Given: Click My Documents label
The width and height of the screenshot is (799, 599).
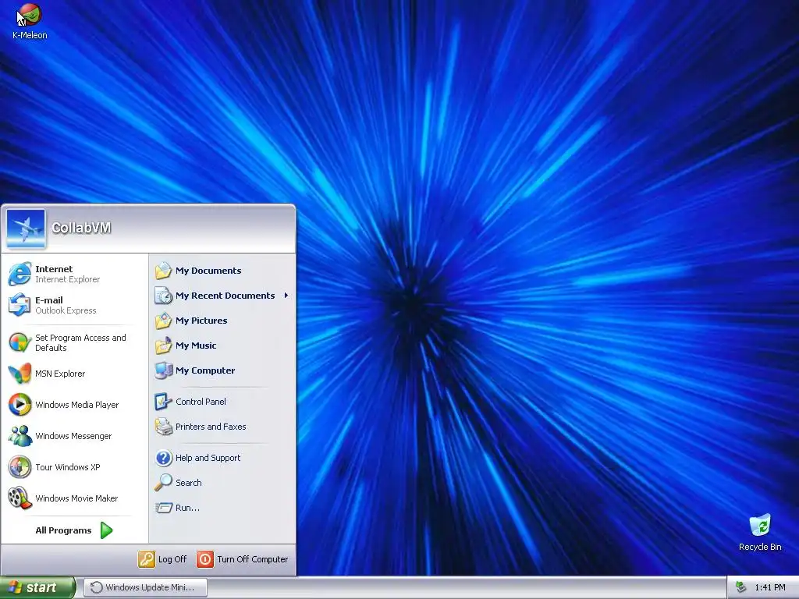Looking at the screenshot, I should pos(208,271).
